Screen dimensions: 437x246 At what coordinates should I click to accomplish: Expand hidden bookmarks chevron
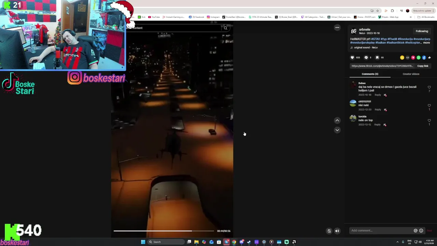point(411,17)
